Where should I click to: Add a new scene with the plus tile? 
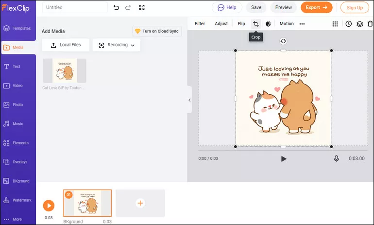(140, 203)
